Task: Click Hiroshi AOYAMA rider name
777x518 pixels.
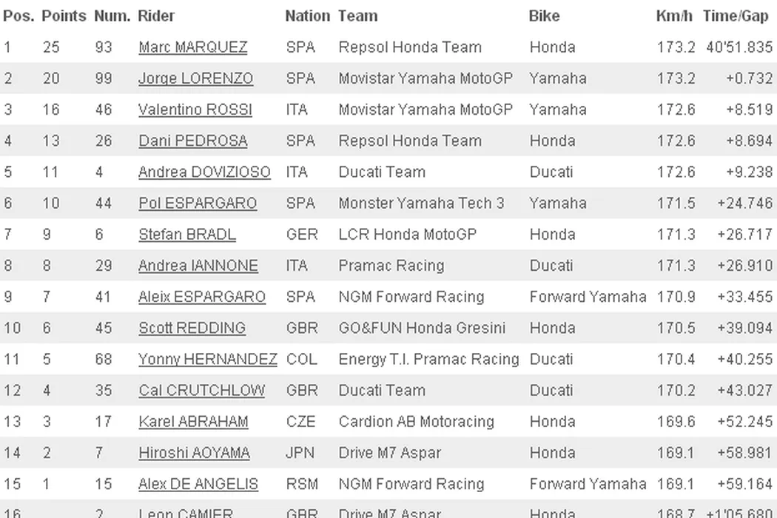Action: coord(194,453)
